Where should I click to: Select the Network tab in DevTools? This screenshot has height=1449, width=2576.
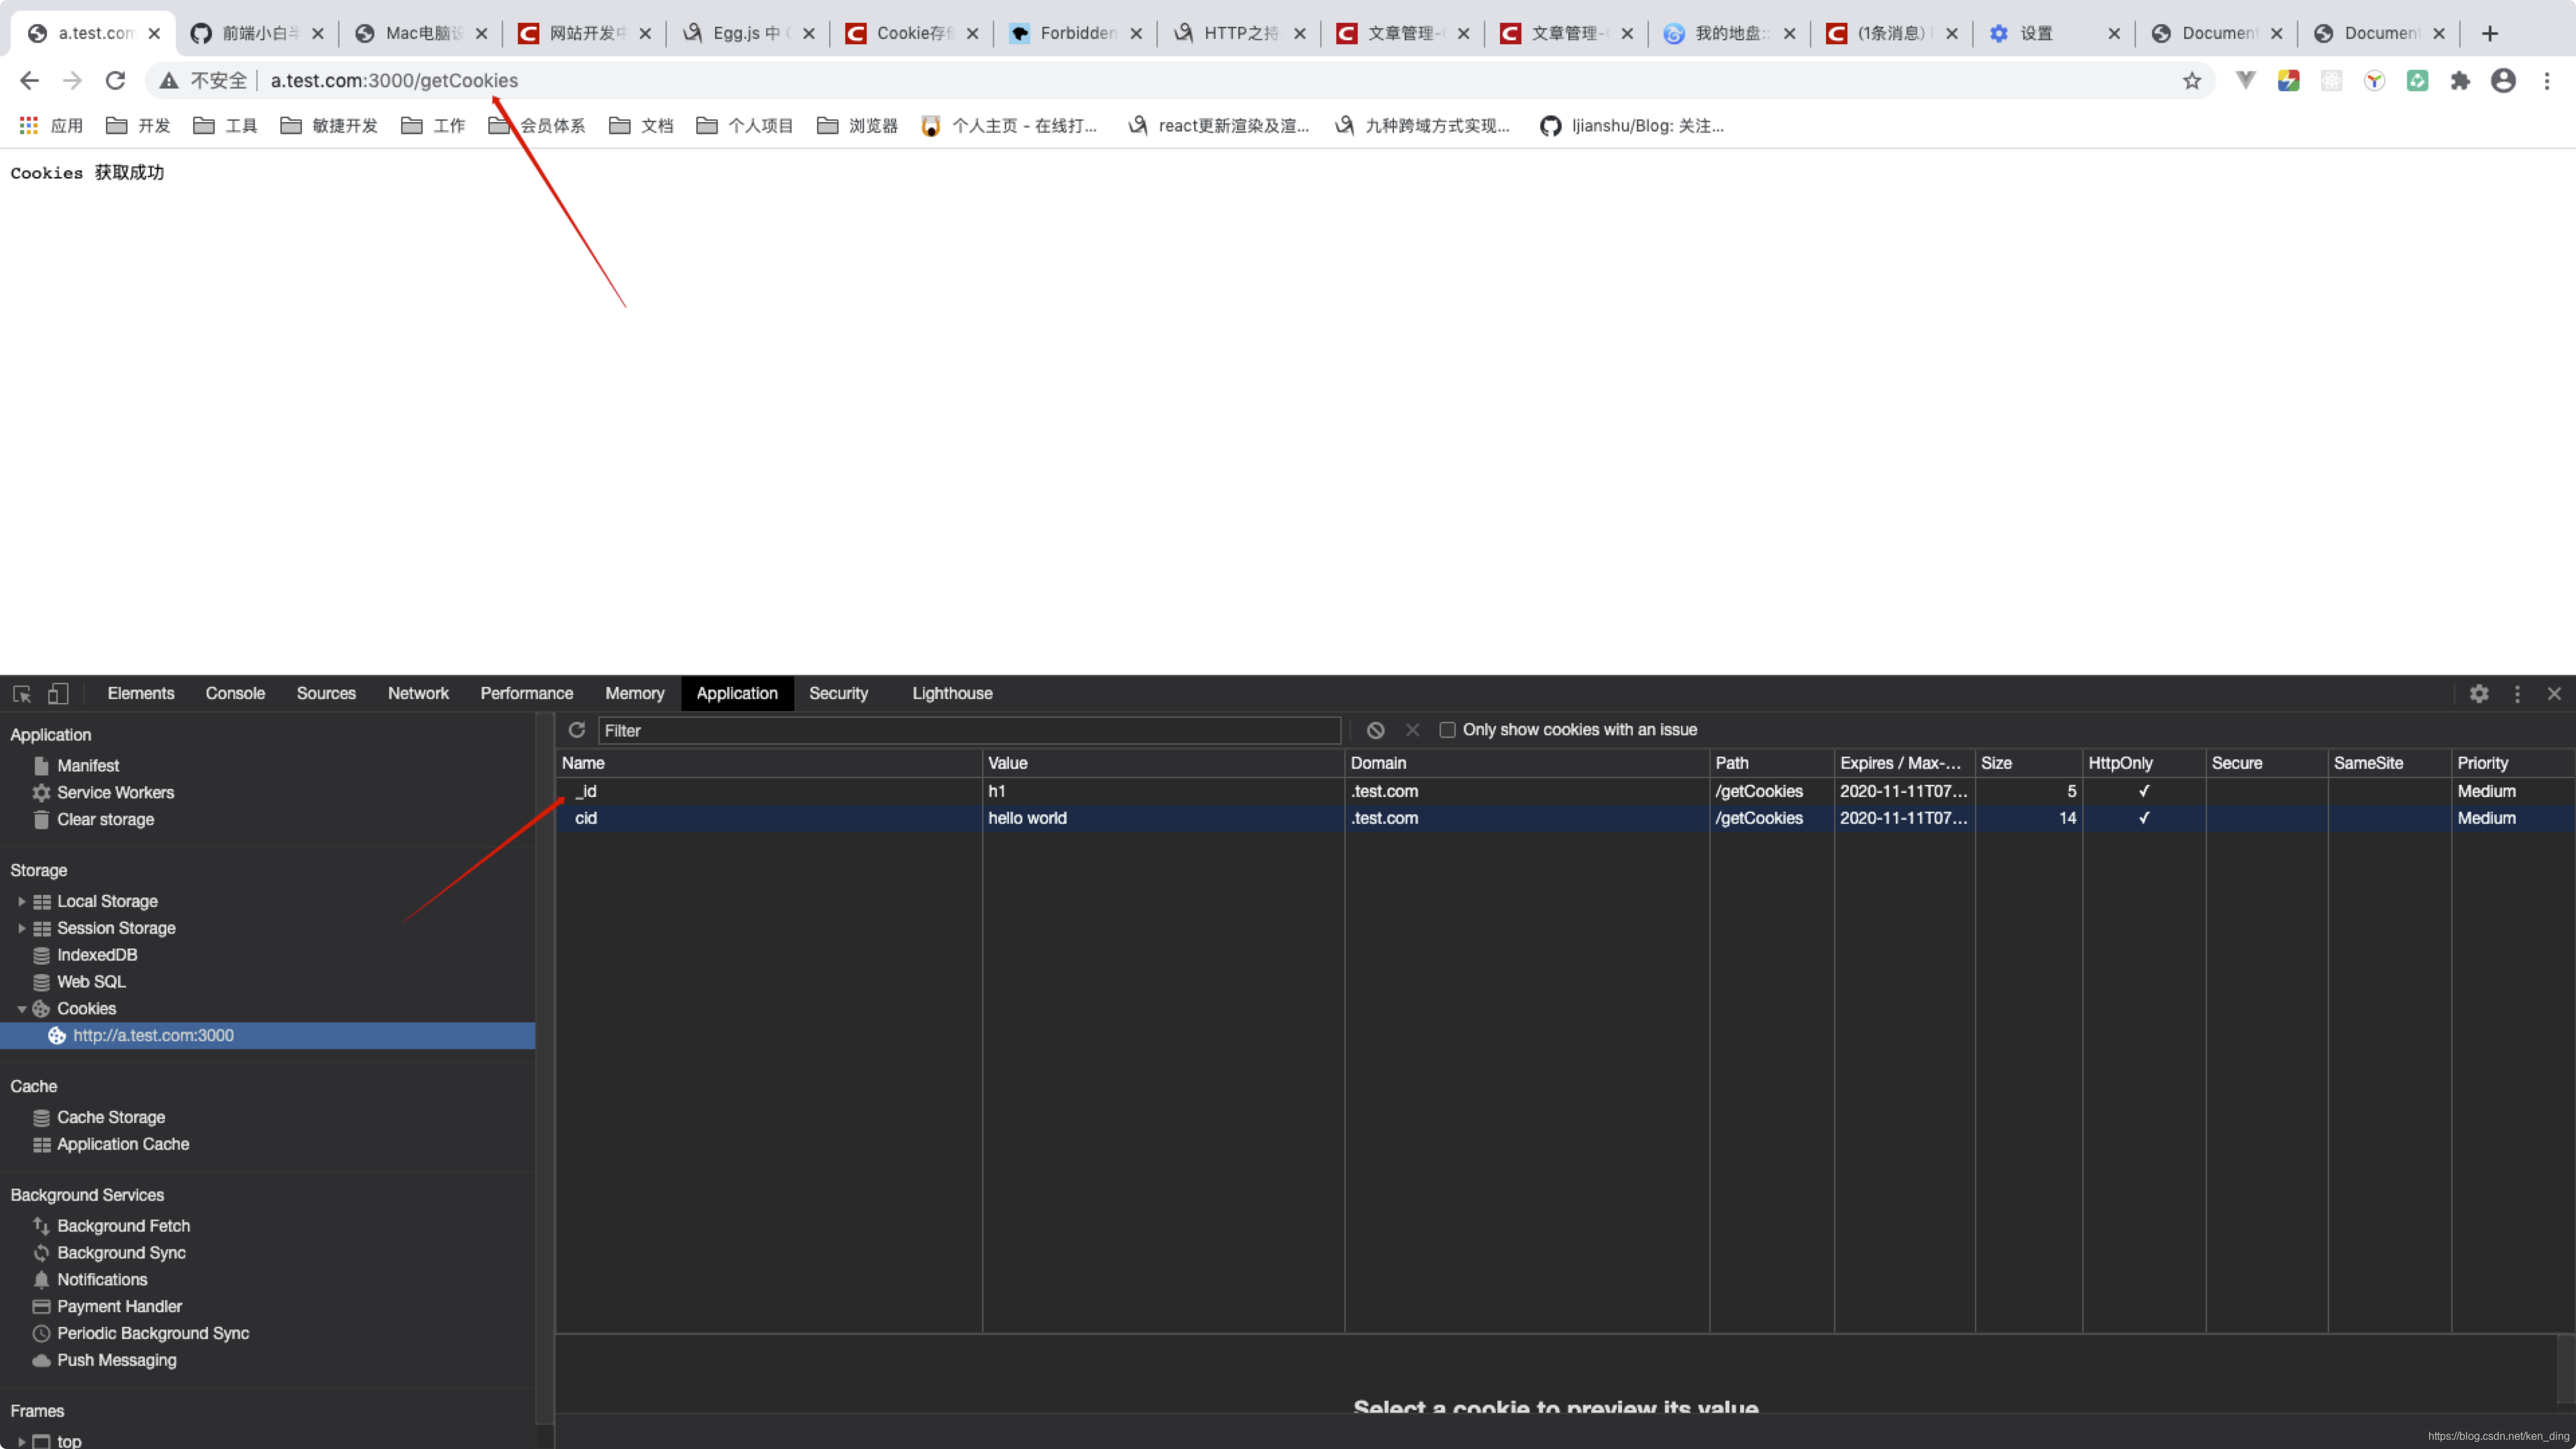click(417, 692)
